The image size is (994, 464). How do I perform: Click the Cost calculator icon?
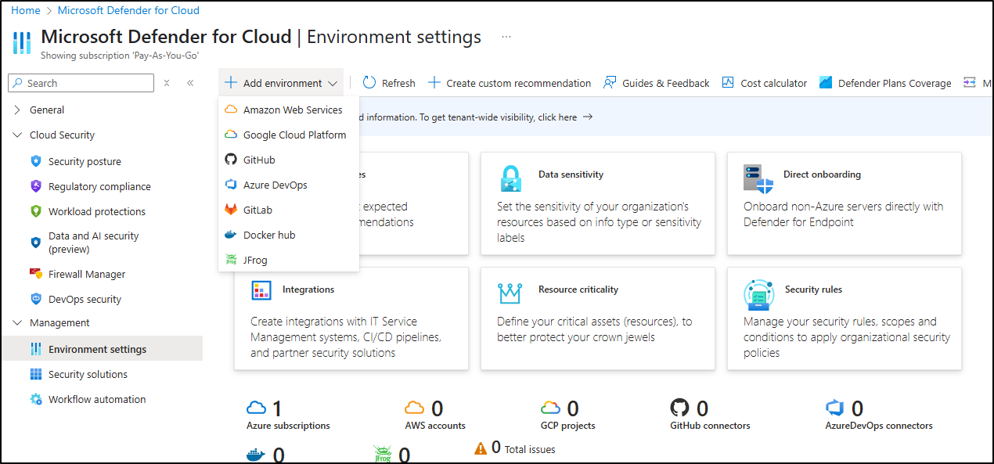pos(728,83)
